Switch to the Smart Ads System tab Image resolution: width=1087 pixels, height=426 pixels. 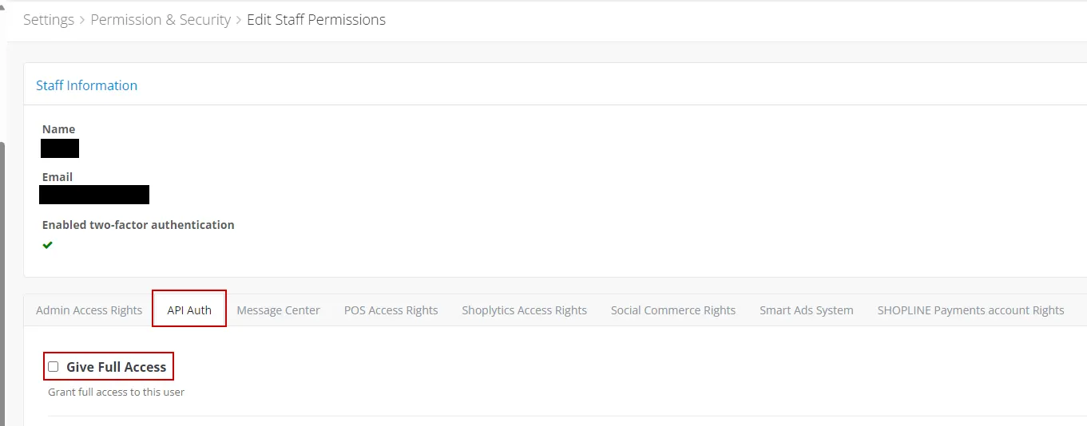pyautogui.click(x=806, y=310)
